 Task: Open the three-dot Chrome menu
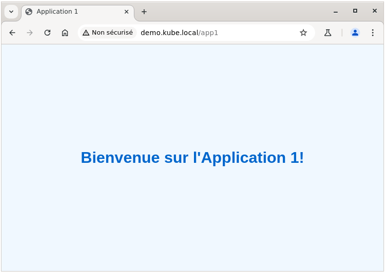[373, 33]
